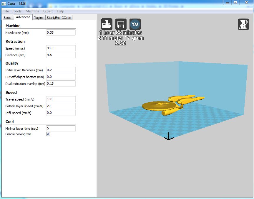Viewport: 254px width, 199px height.
Task: Open the File menu
Action: (6, 11)
